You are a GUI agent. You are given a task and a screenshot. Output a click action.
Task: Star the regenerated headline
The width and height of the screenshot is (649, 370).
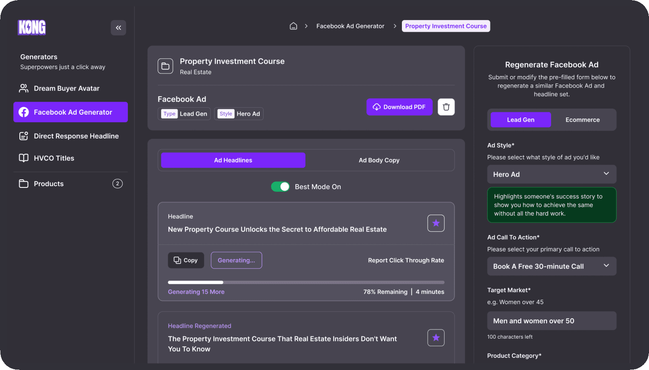436,338
